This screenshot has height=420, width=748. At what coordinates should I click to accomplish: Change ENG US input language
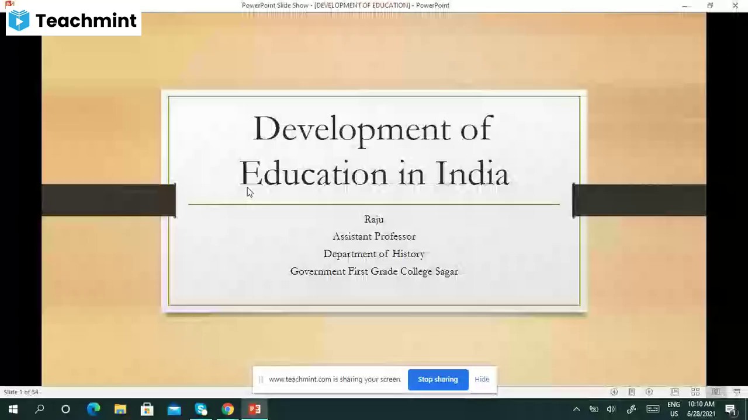point(674,409)
